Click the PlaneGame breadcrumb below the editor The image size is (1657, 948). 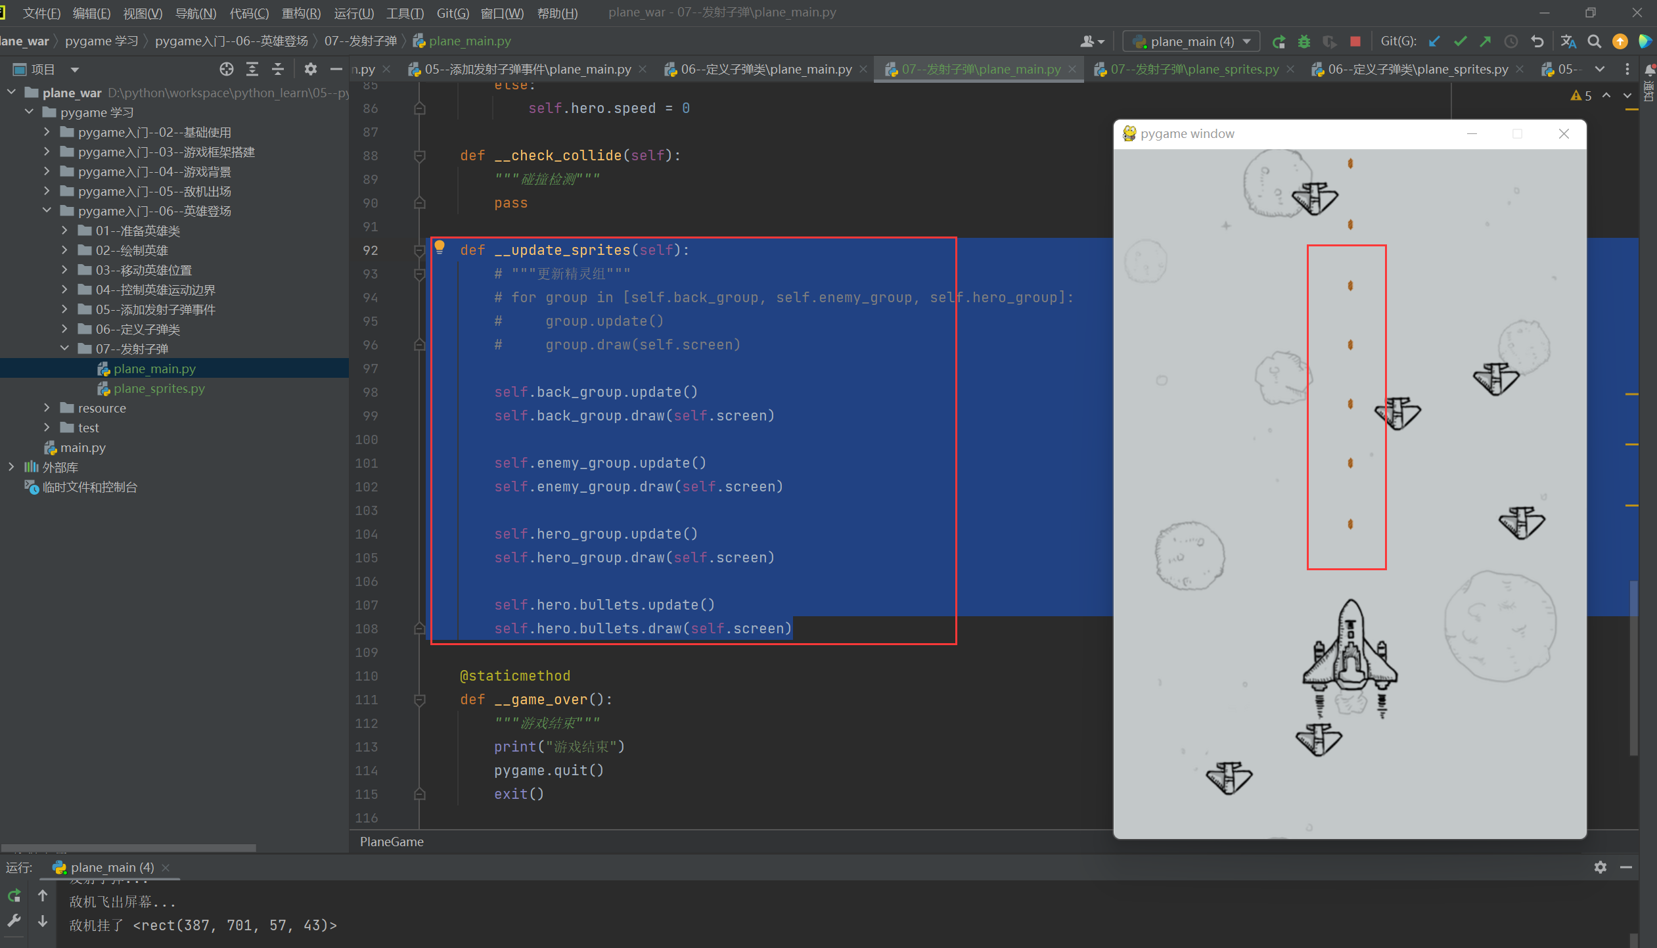coord(392,842)
